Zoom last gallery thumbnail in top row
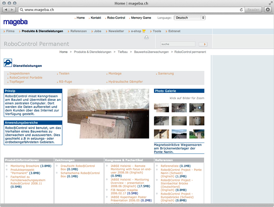Image resolution: width=274 pixels, height=207 pixels. pyautogui.click(x=197, y=108)
